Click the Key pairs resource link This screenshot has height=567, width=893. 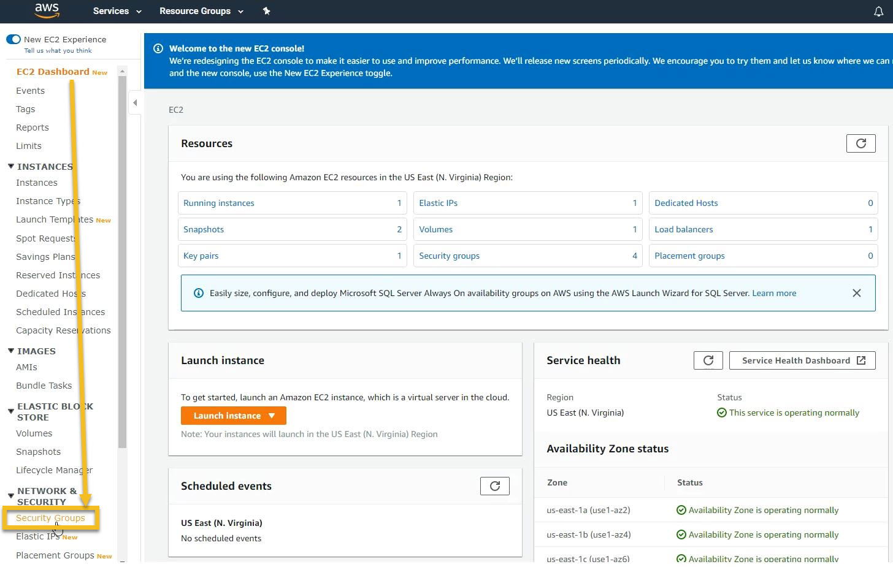[201, 256]
